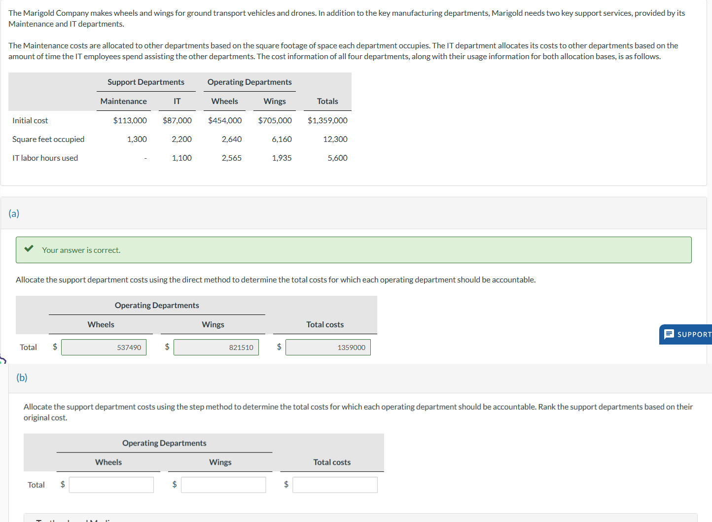The image size is (712, 522).
Task: Select the Total costs field showing 1359000
Action: (328, 347)
